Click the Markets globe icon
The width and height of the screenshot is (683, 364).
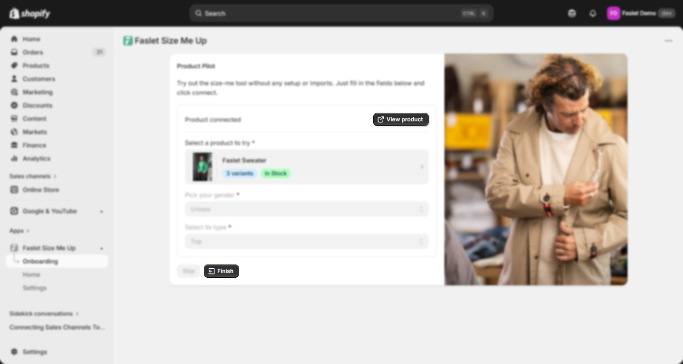[14, 132]
